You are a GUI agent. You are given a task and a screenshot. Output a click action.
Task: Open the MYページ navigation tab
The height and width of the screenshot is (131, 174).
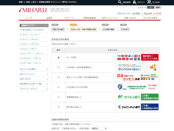[69, 18]
